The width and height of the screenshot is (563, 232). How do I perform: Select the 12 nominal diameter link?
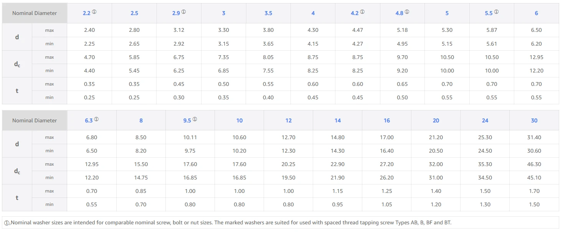(289, 120)
